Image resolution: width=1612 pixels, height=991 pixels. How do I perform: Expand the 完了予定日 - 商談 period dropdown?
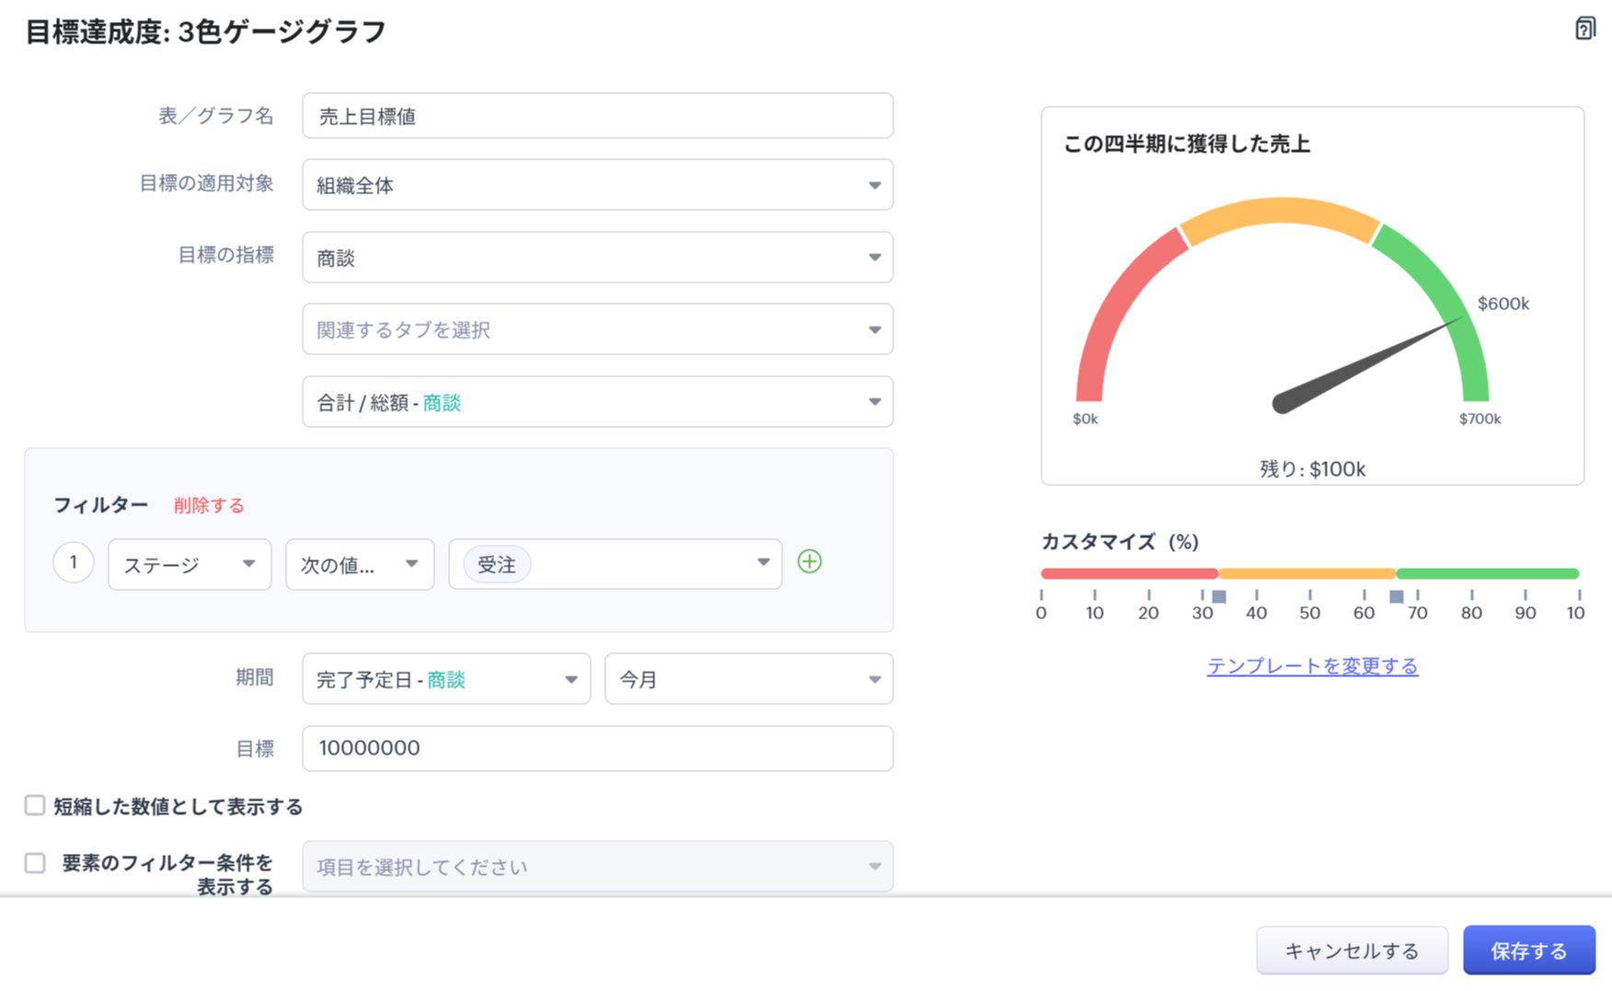[x=446, y=679]
